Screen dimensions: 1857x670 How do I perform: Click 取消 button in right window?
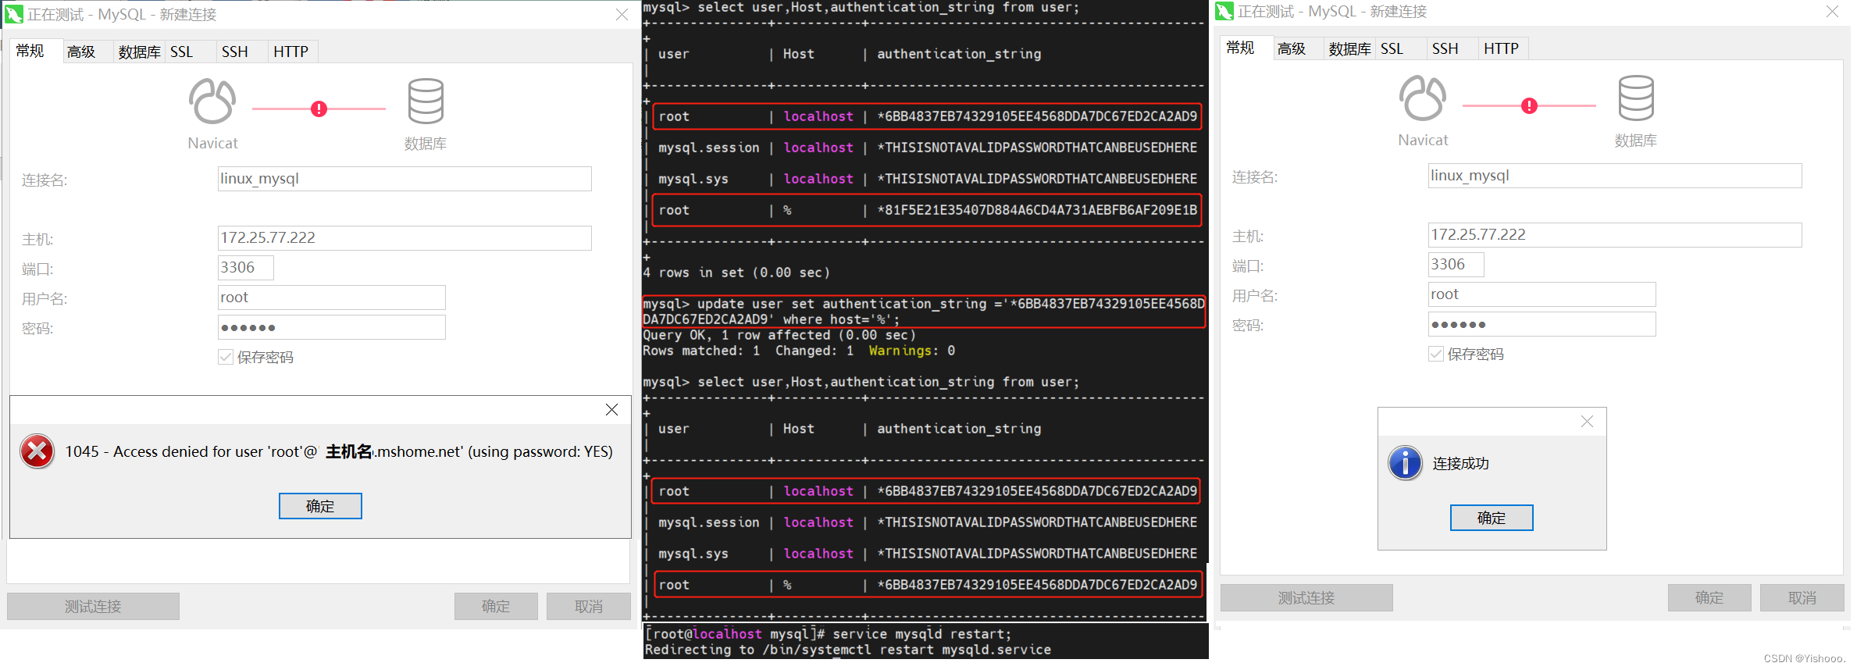click(x=1802, y=597)
